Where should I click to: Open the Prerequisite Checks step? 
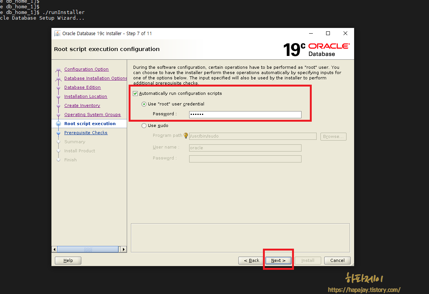[x=86, y=133]
